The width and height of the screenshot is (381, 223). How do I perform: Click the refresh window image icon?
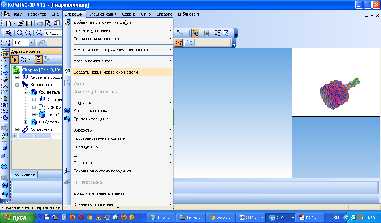[226, 33]
